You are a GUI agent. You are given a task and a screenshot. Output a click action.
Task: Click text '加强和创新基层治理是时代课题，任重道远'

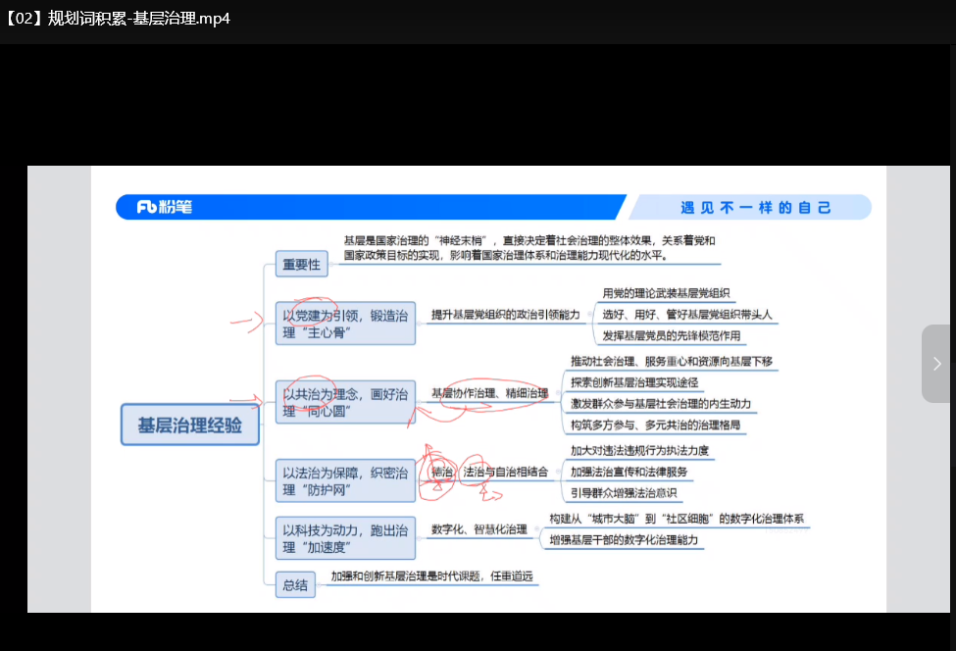pyautogui.click(x=431, y=576)
